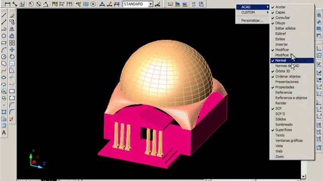
Task: Toggle the SCP toolbar entry
Action: click(x=292, y=109)
